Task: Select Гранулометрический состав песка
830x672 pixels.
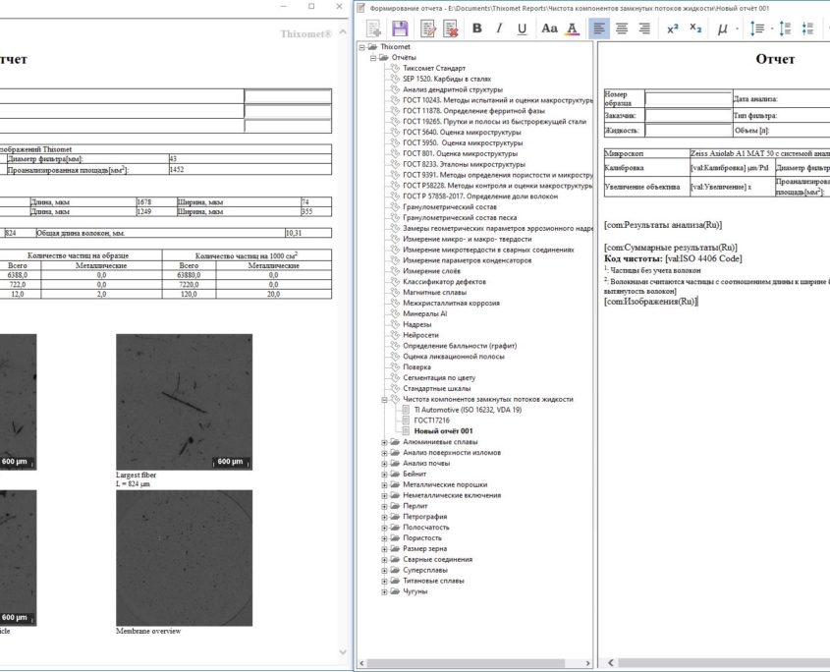Action: 460,218
